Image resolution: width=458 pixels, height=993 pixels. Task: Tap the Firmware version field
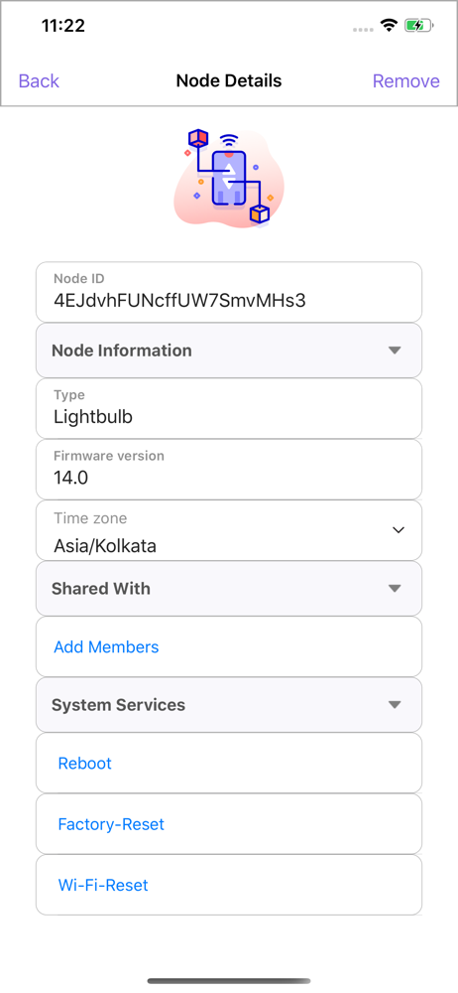229,470
